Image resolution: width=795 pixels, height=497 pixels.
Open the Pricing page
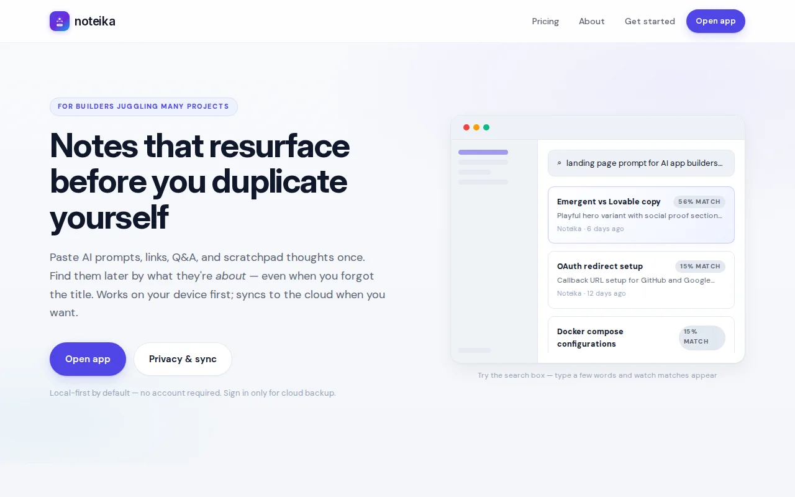545,21
